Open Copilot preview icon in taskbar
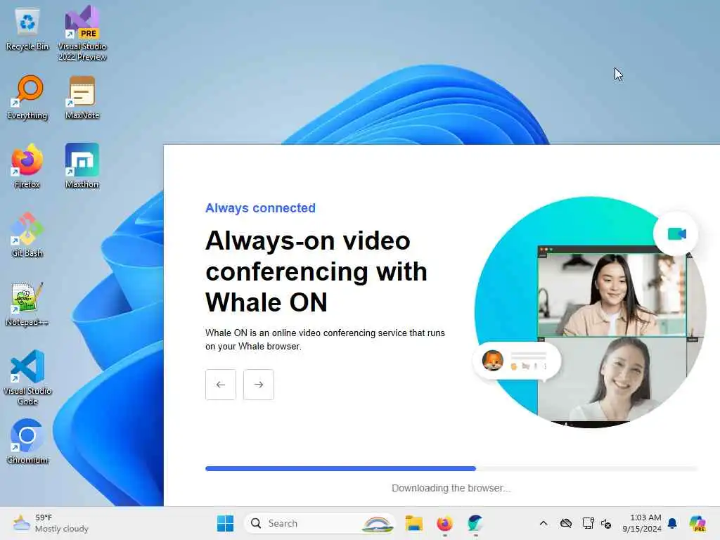The width and height of the screenshot is (720, 540). 697,523
